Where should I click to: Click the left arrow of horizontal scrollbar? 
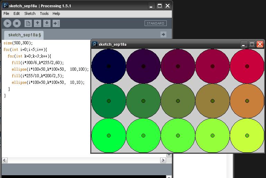pyautogui.click(x=4, y=160)
